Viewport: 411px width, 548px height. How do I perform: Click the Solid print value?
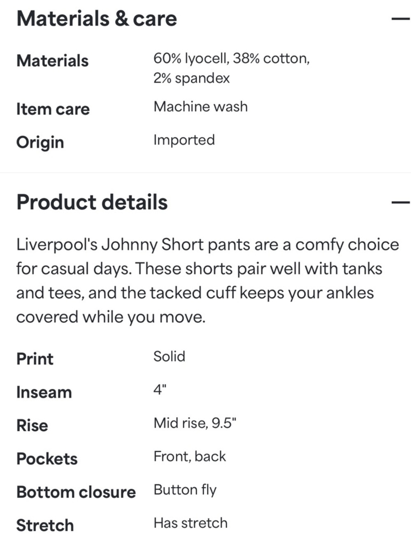[169, 356]
